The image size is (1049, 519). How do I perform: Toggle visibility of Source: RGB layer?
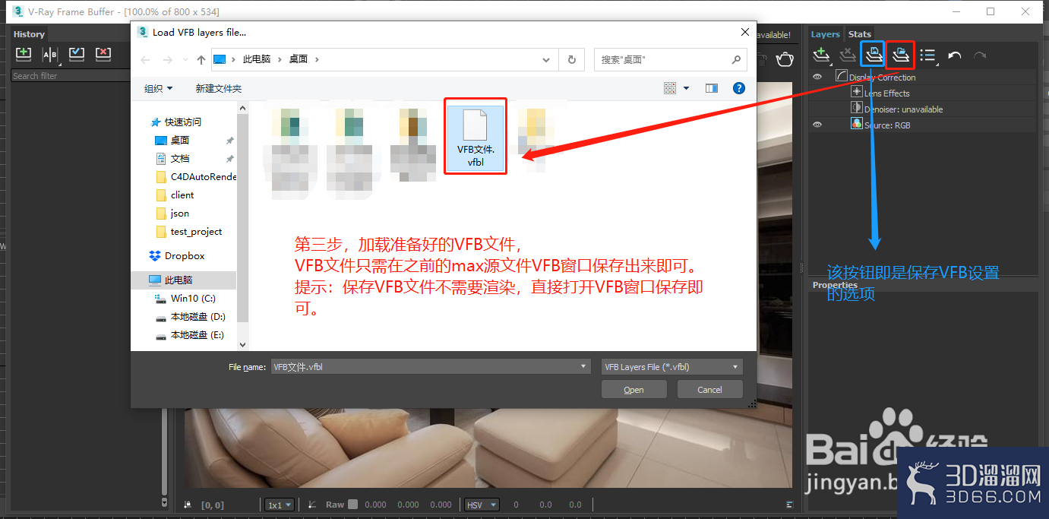click(x=818, y=125)
